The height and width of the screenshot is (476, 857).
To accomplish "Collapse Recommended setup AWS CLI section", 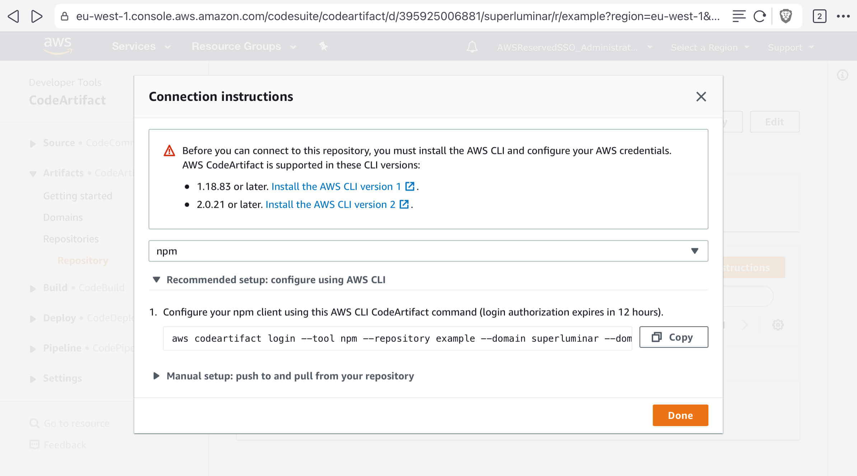I will [x=156, y=279].
